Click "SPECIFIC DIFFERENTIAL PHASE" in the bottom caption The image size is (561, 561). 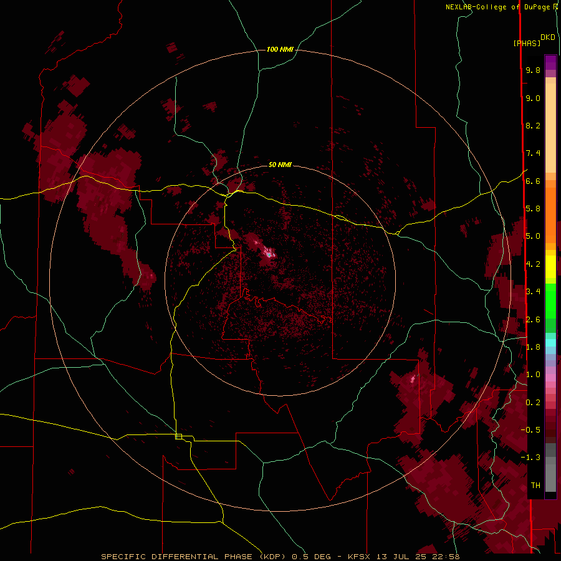tap(178, 557)
